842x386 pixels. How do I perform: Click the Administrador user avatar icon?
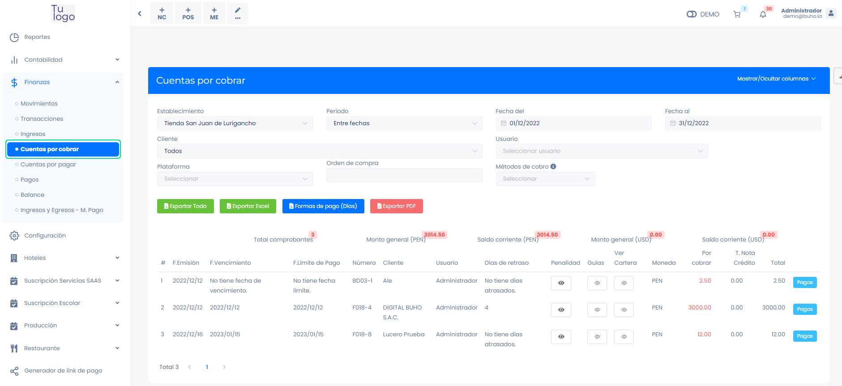click(831, 13)
